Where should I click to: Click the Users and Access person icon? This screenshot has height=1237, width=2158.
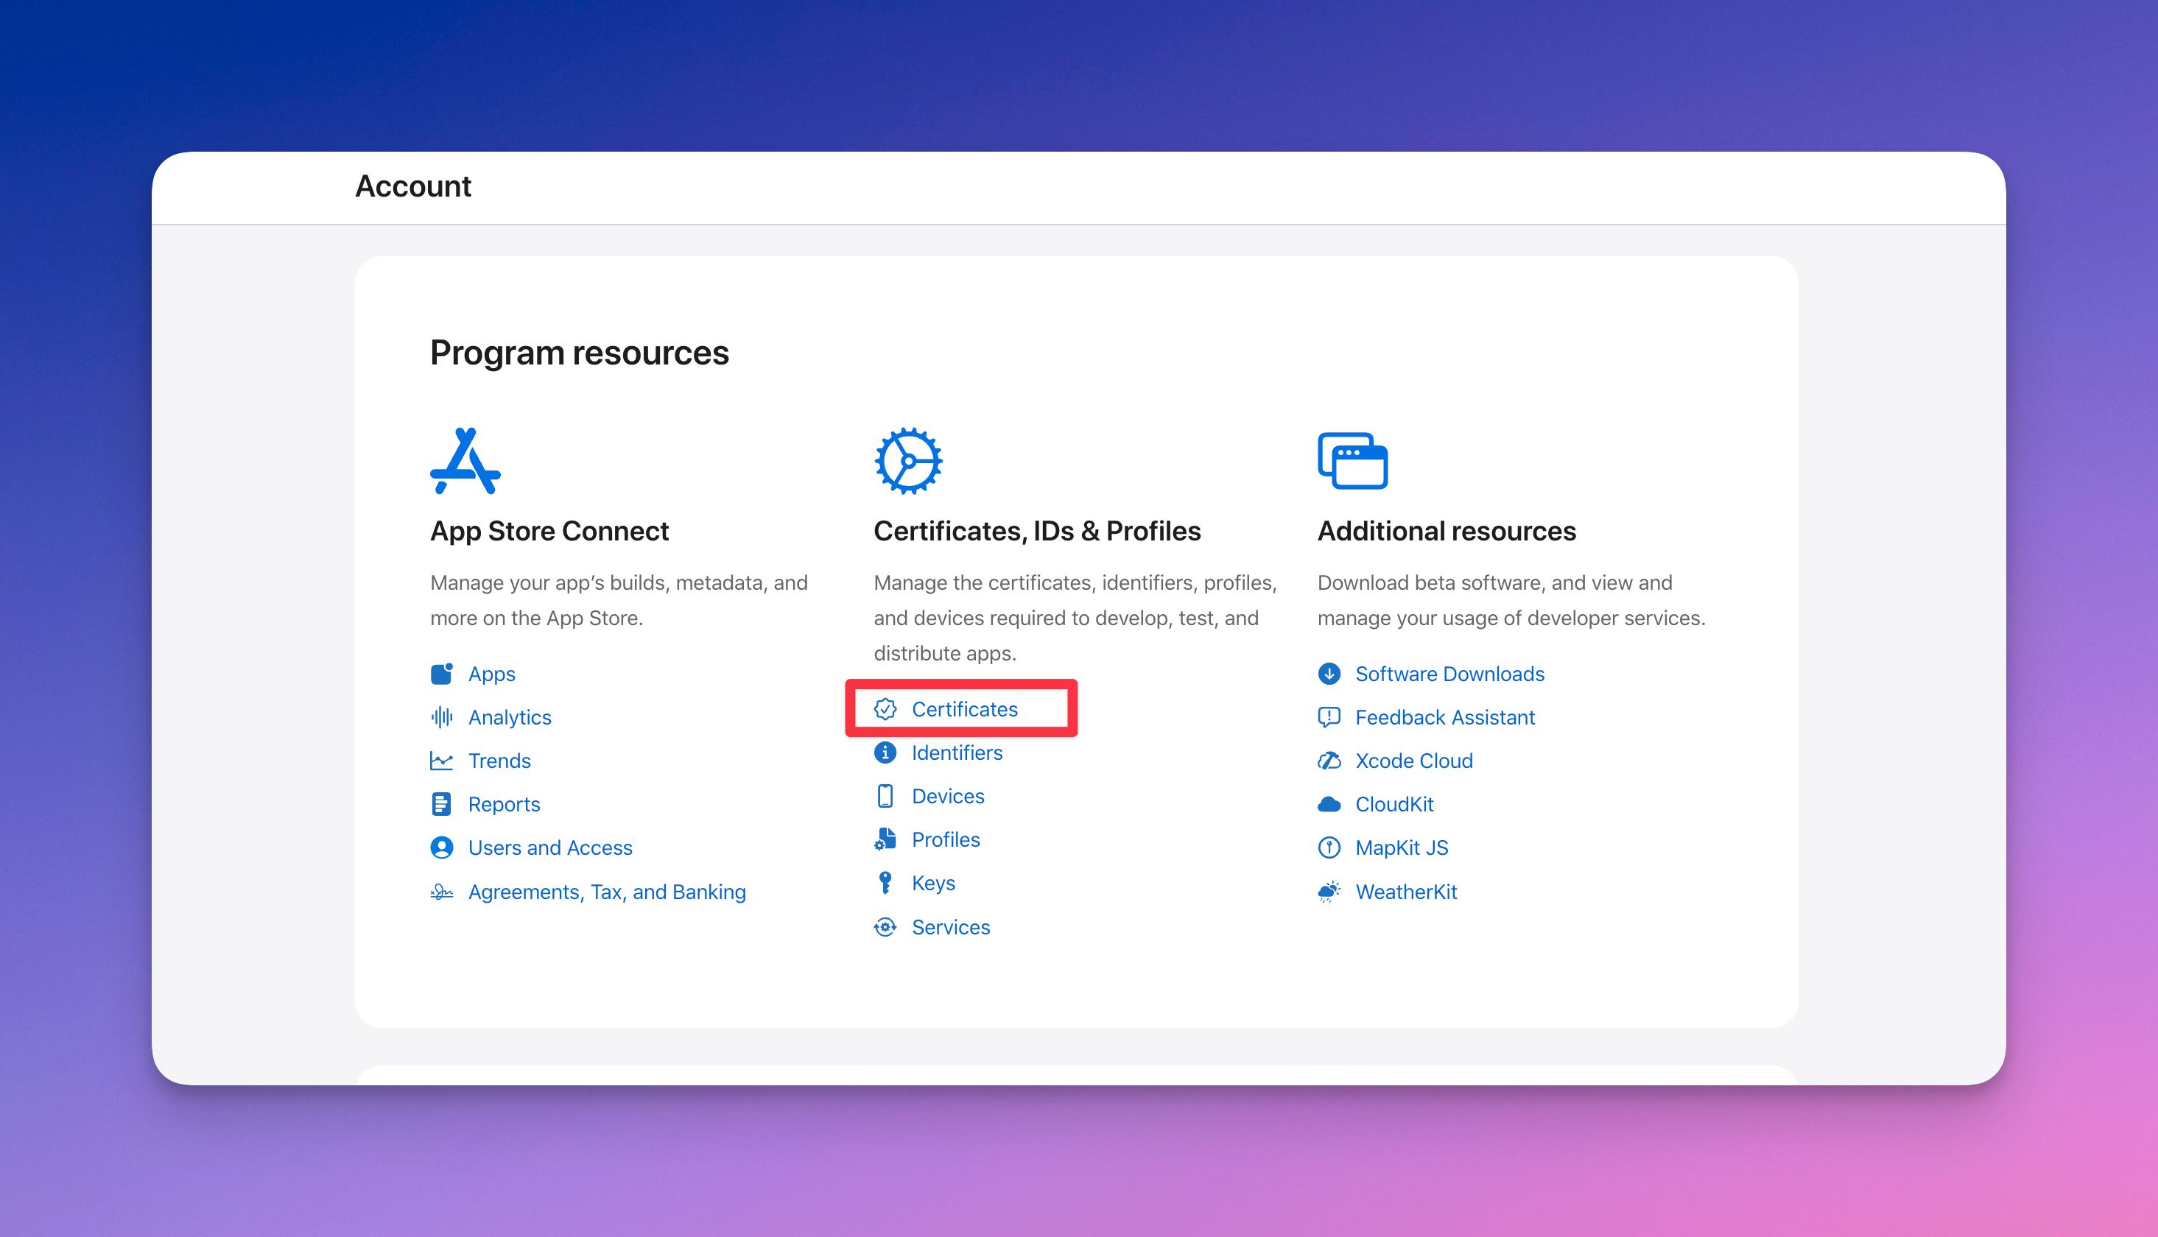click(442, 847)
